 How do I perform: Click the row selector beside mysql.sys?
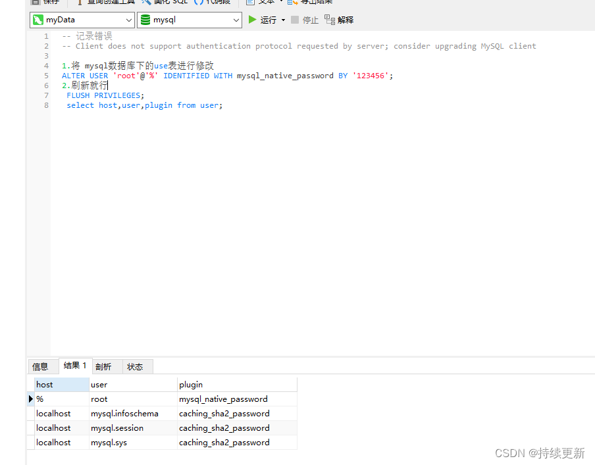pos(30,442)
